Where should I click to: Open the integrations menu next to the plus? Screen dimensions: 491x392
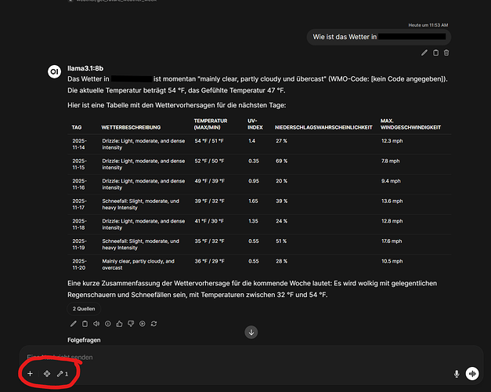pos(47,373)
